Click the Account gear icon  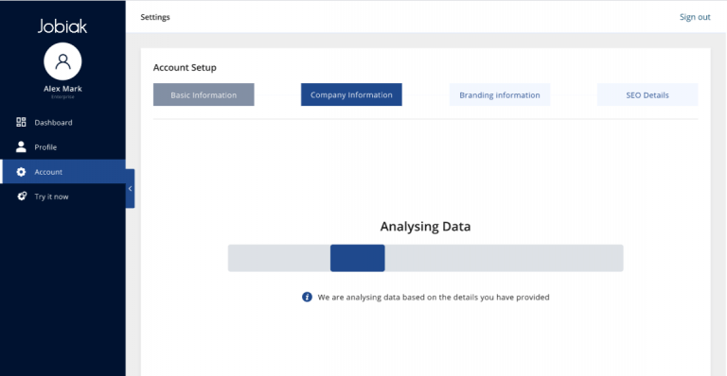(x=21, y=172)
